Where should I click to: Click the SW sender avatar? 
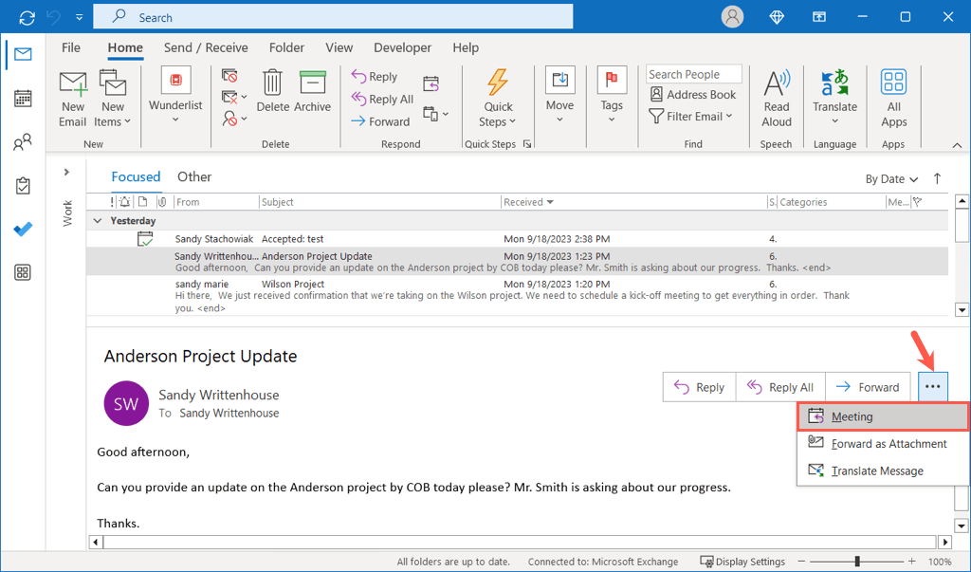pos(126,403)
